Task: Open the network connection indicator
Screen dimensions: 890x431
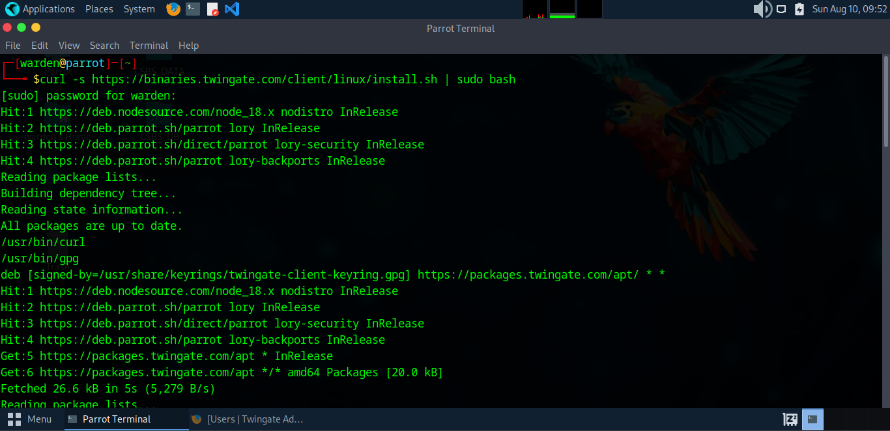Action: pos(781,9)
